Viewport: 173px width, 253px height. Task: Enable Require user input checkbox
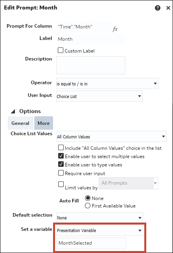click(61, 173)
